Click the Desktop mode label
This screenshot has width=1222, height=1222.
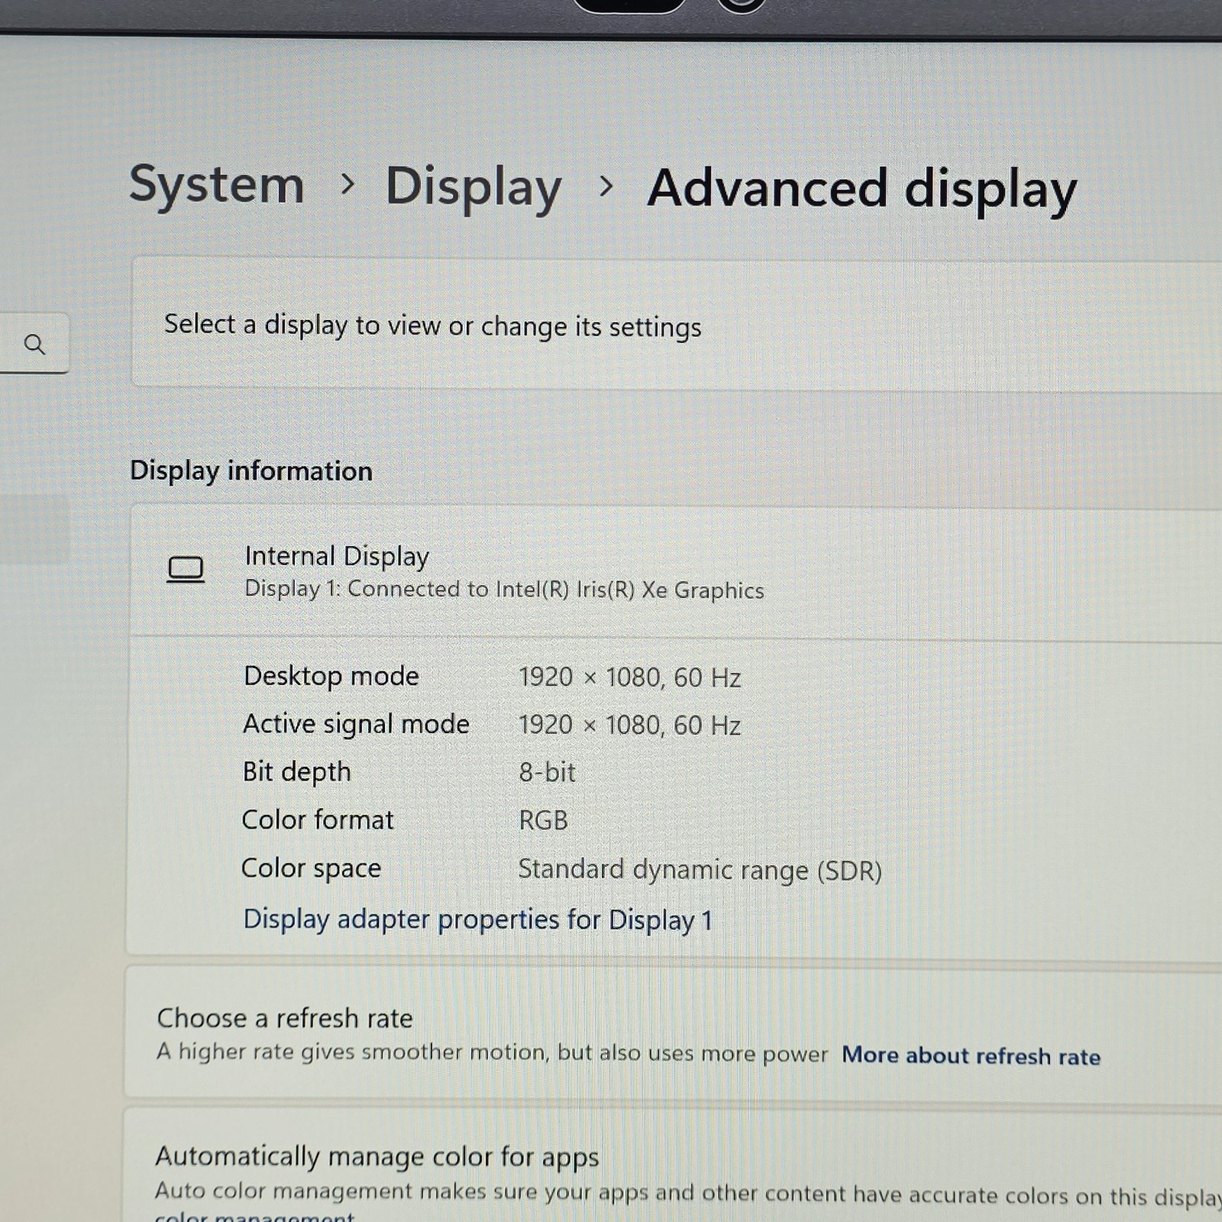click(331, 677)
